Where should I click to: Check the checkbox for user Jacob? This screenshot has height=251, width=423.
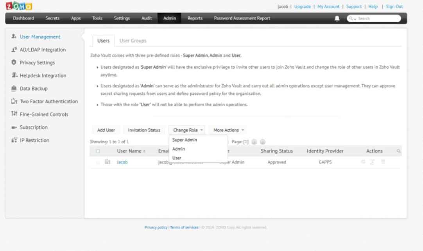coord(98,162)
